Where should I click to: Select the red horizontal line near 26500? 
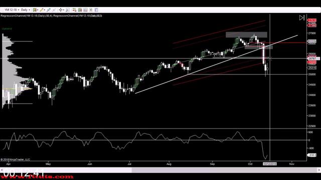pos(286,43)
